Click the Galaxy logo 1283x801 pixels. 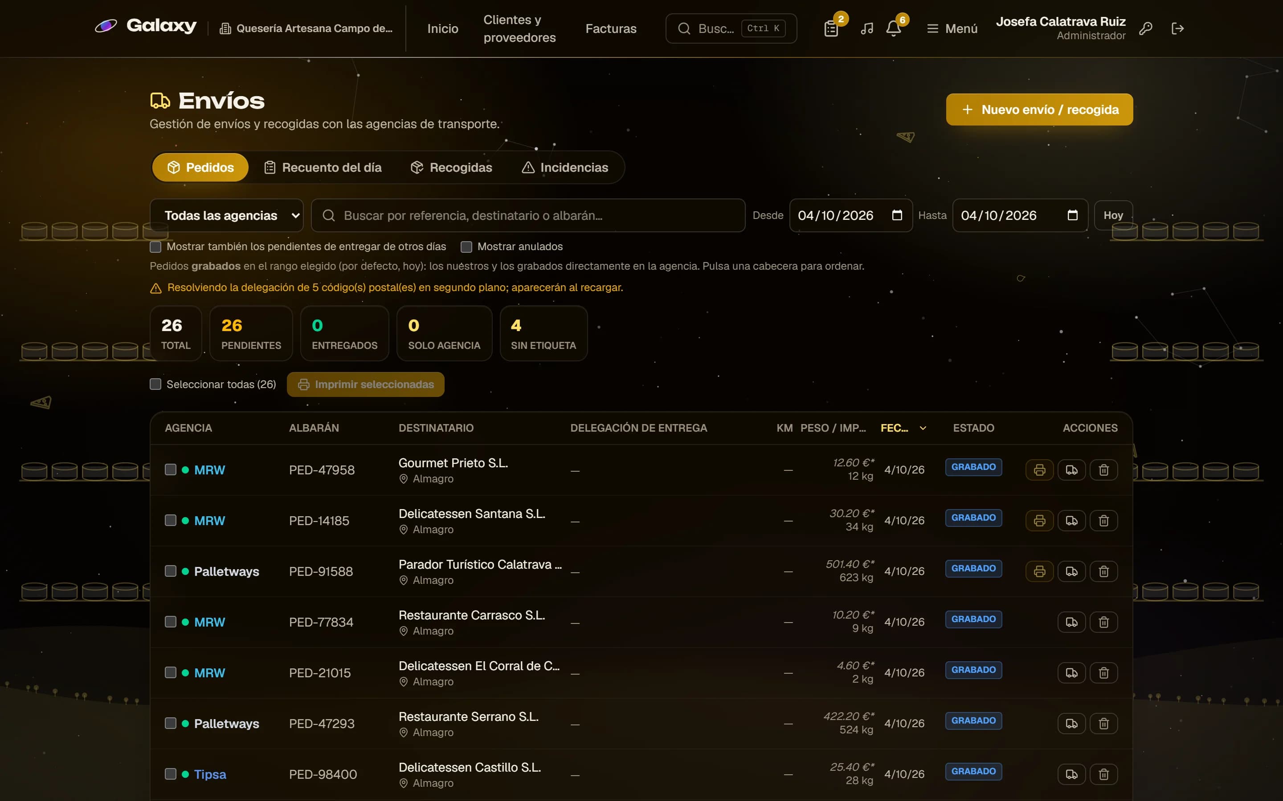pyautogui.click(x=146, y=26)
